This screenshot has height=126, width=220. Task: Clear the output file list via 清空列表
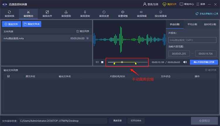pyautogui.click(x=210, y=70)
